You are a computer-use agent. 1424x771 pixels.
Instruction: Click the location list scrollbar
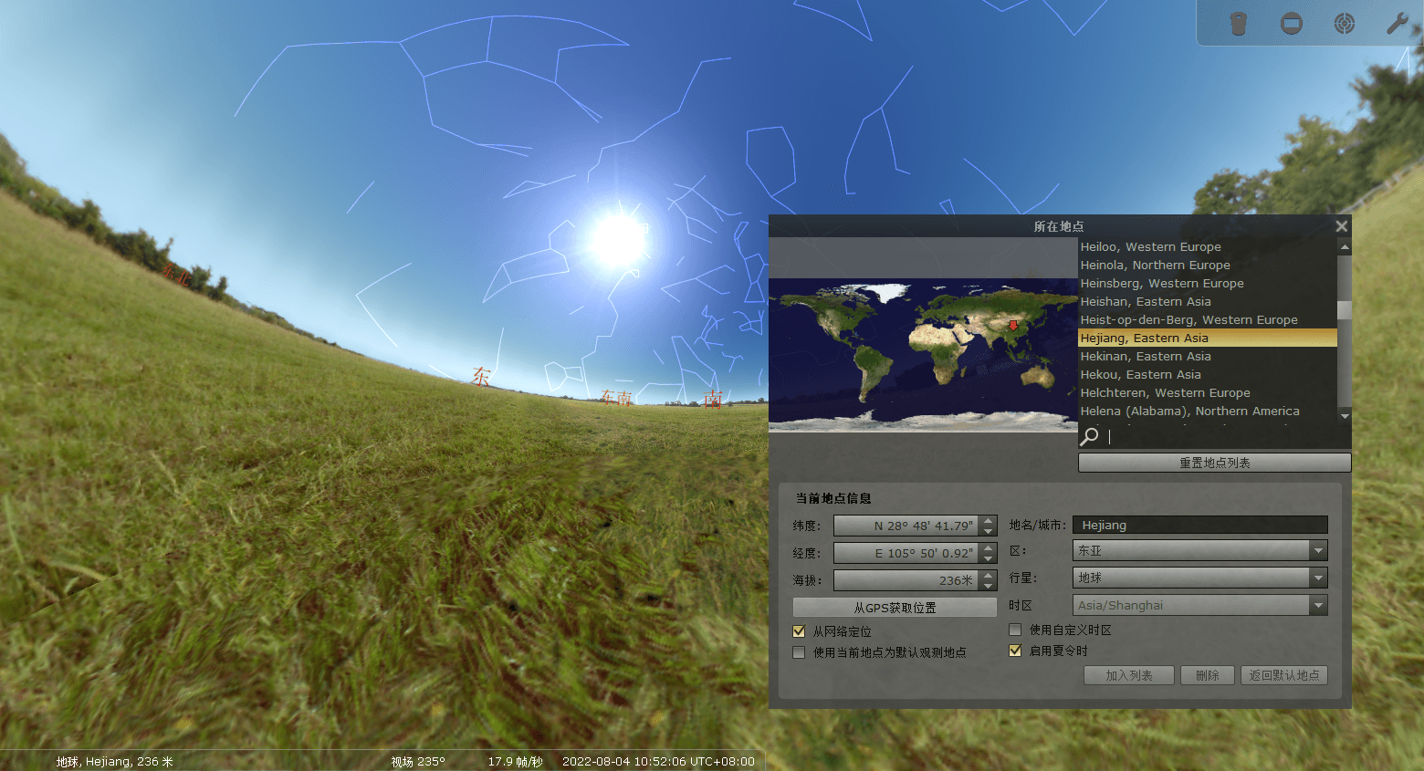pos(1344,310)
